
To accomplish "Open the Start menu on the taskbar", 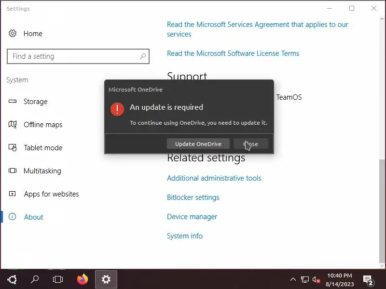I will click(12, 279).
